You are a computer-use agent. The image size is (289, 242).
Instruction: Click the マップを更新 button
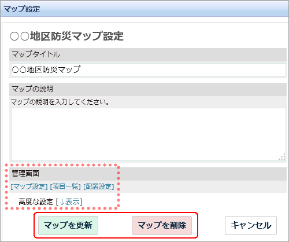point(68,225)
